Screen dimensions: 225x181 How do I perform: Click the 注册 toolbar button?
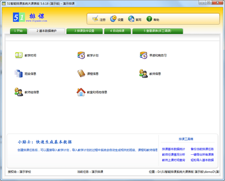click(99, 19)
